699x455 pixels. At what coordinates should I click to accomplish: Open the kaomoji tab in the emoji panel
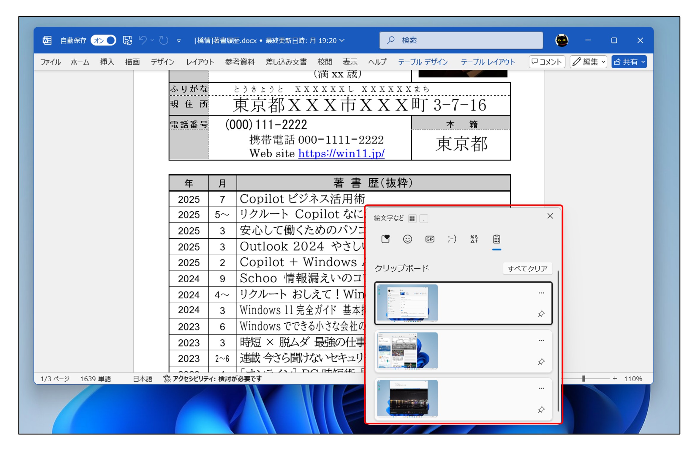[x=452, y=239]
